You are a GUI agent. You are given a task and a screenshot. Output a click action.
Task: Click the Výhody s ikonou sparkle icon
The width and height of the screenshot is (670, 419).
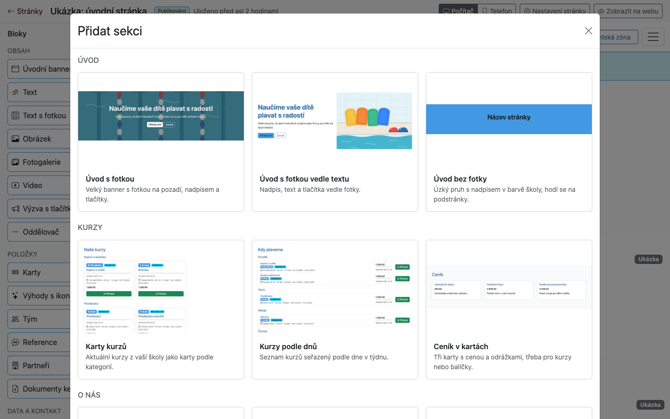pyautogui.click(x=15, y=296)
